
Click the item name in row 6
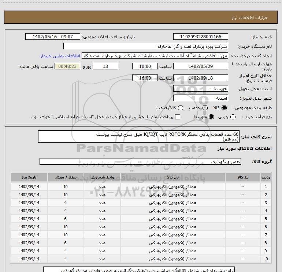point(172,227)
